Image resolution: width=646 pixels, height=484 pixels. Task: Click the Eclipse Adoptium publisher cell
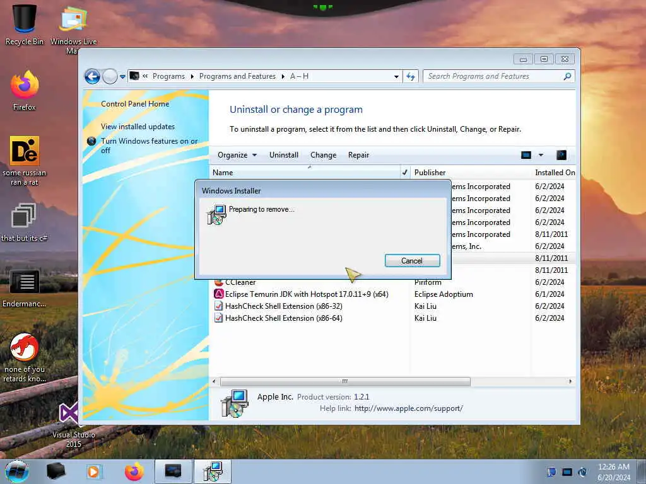443,295
